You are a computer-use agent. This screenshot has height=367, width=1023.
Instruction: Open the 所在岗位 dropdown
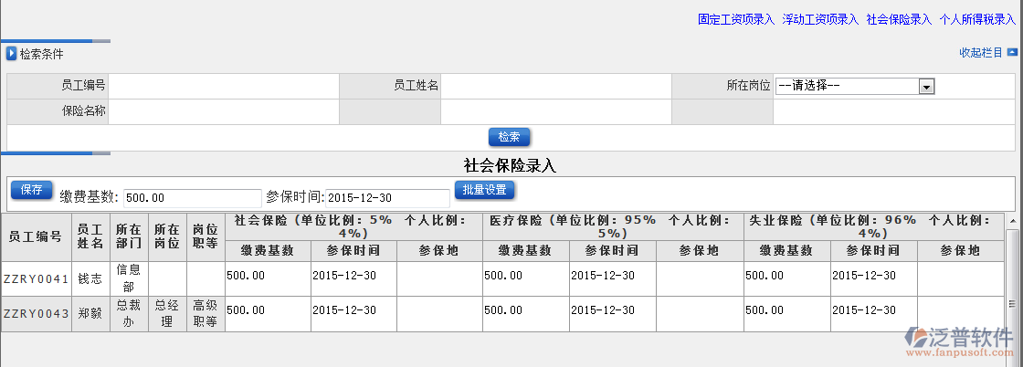click(x=855, y=86)
